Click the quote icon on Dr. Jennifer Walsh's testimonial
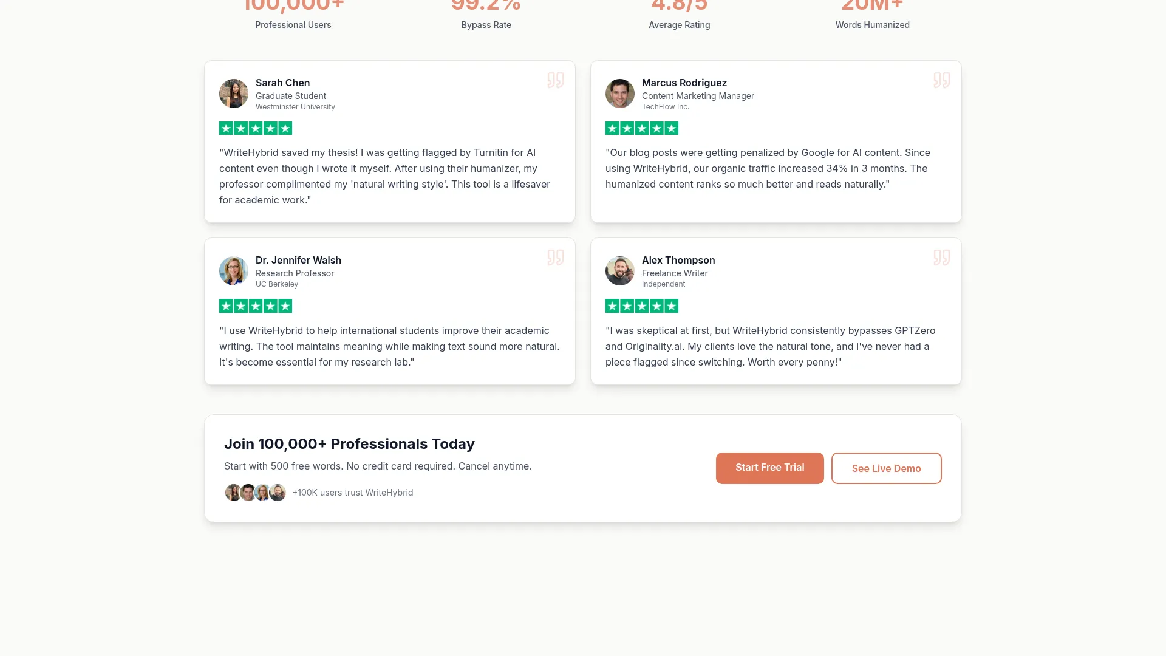 click(x=556, y=258)
